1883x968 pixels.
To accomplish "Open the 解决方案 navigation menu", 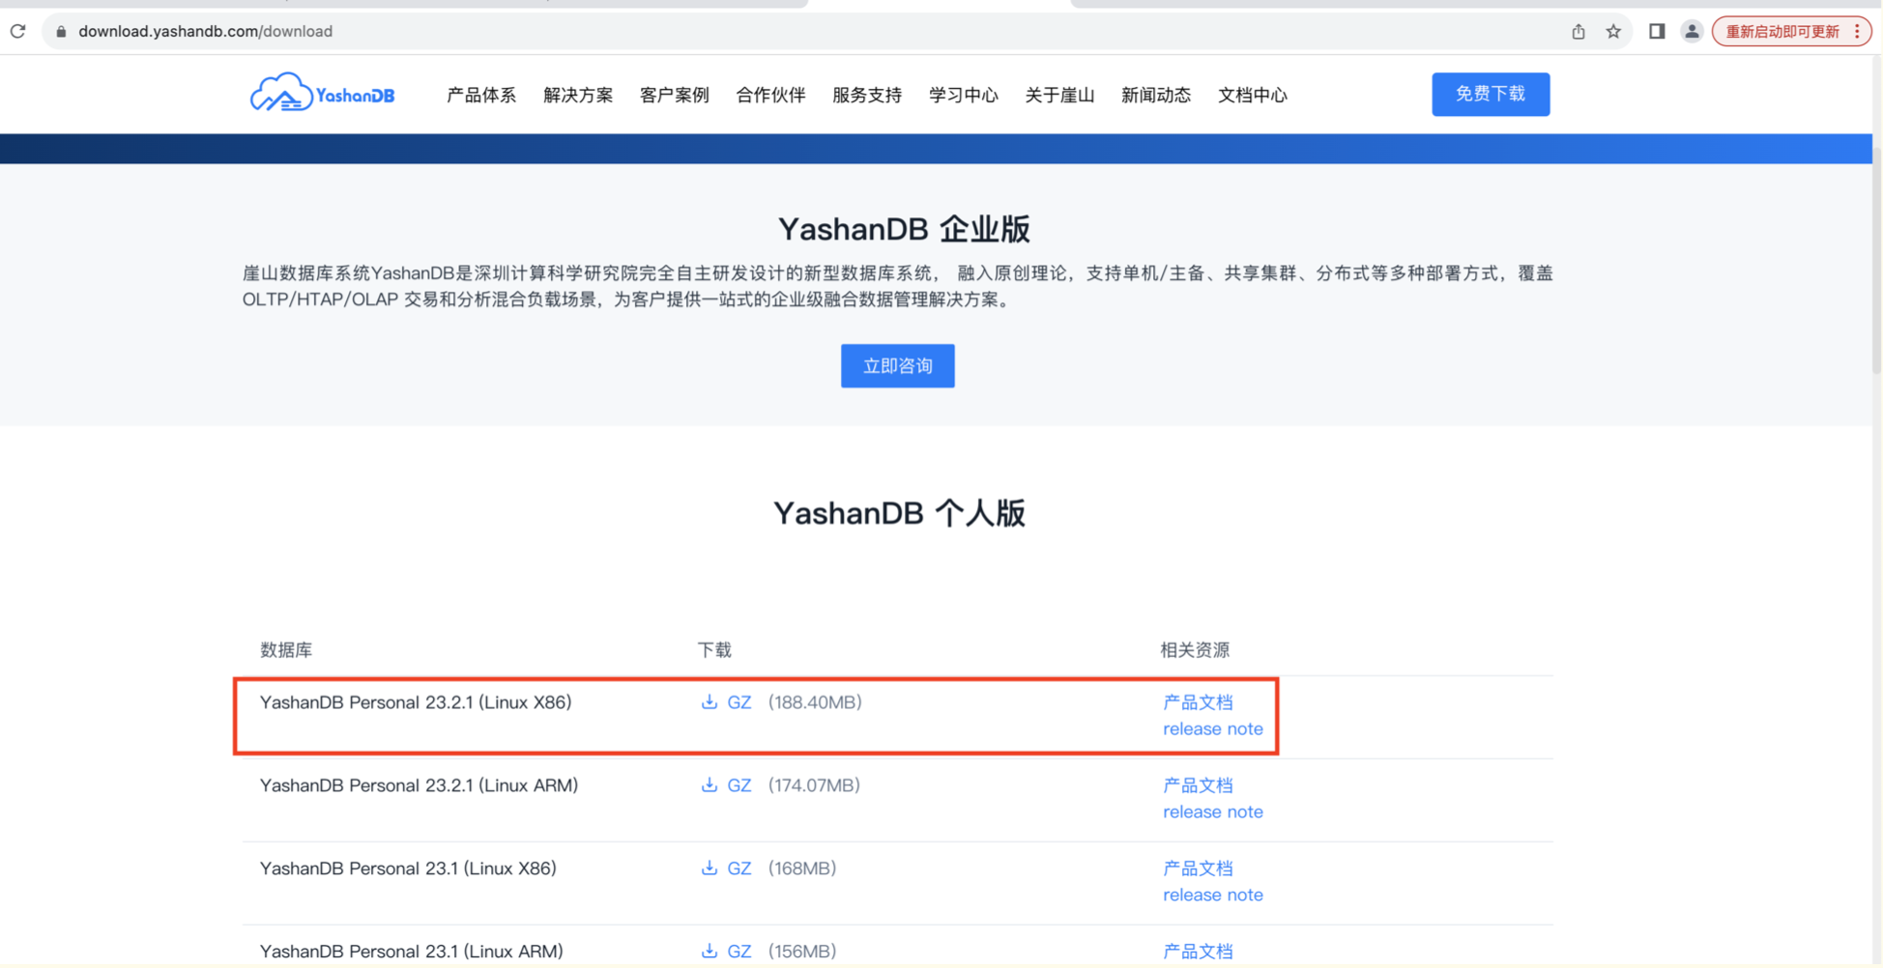I will click(x=578, y=95).
